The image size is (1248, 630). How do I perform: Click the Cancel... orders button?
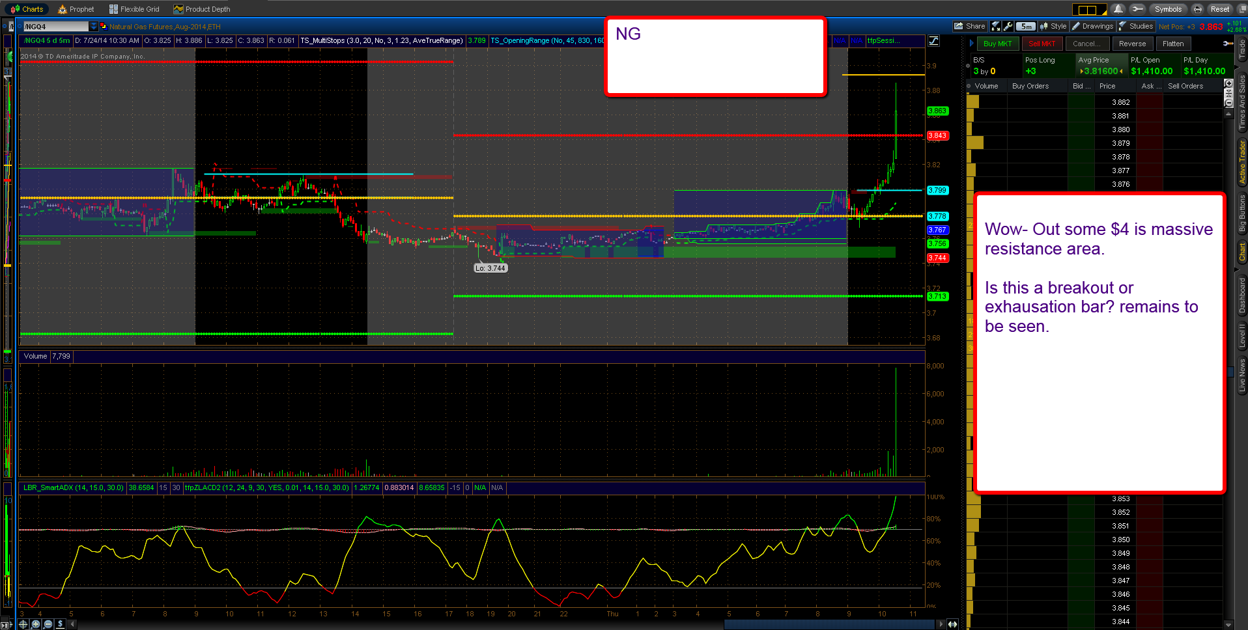tap(1087, 44)
